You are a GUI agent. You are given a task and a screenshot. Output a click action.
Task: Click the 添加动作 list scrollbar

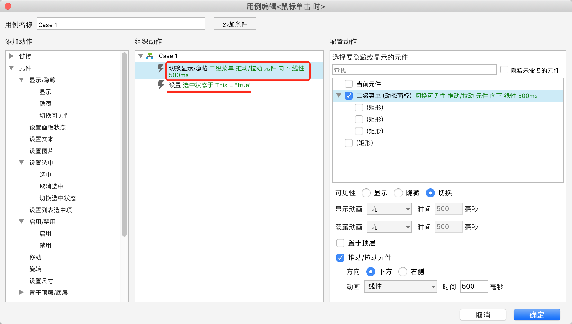[x=124, y=145]
